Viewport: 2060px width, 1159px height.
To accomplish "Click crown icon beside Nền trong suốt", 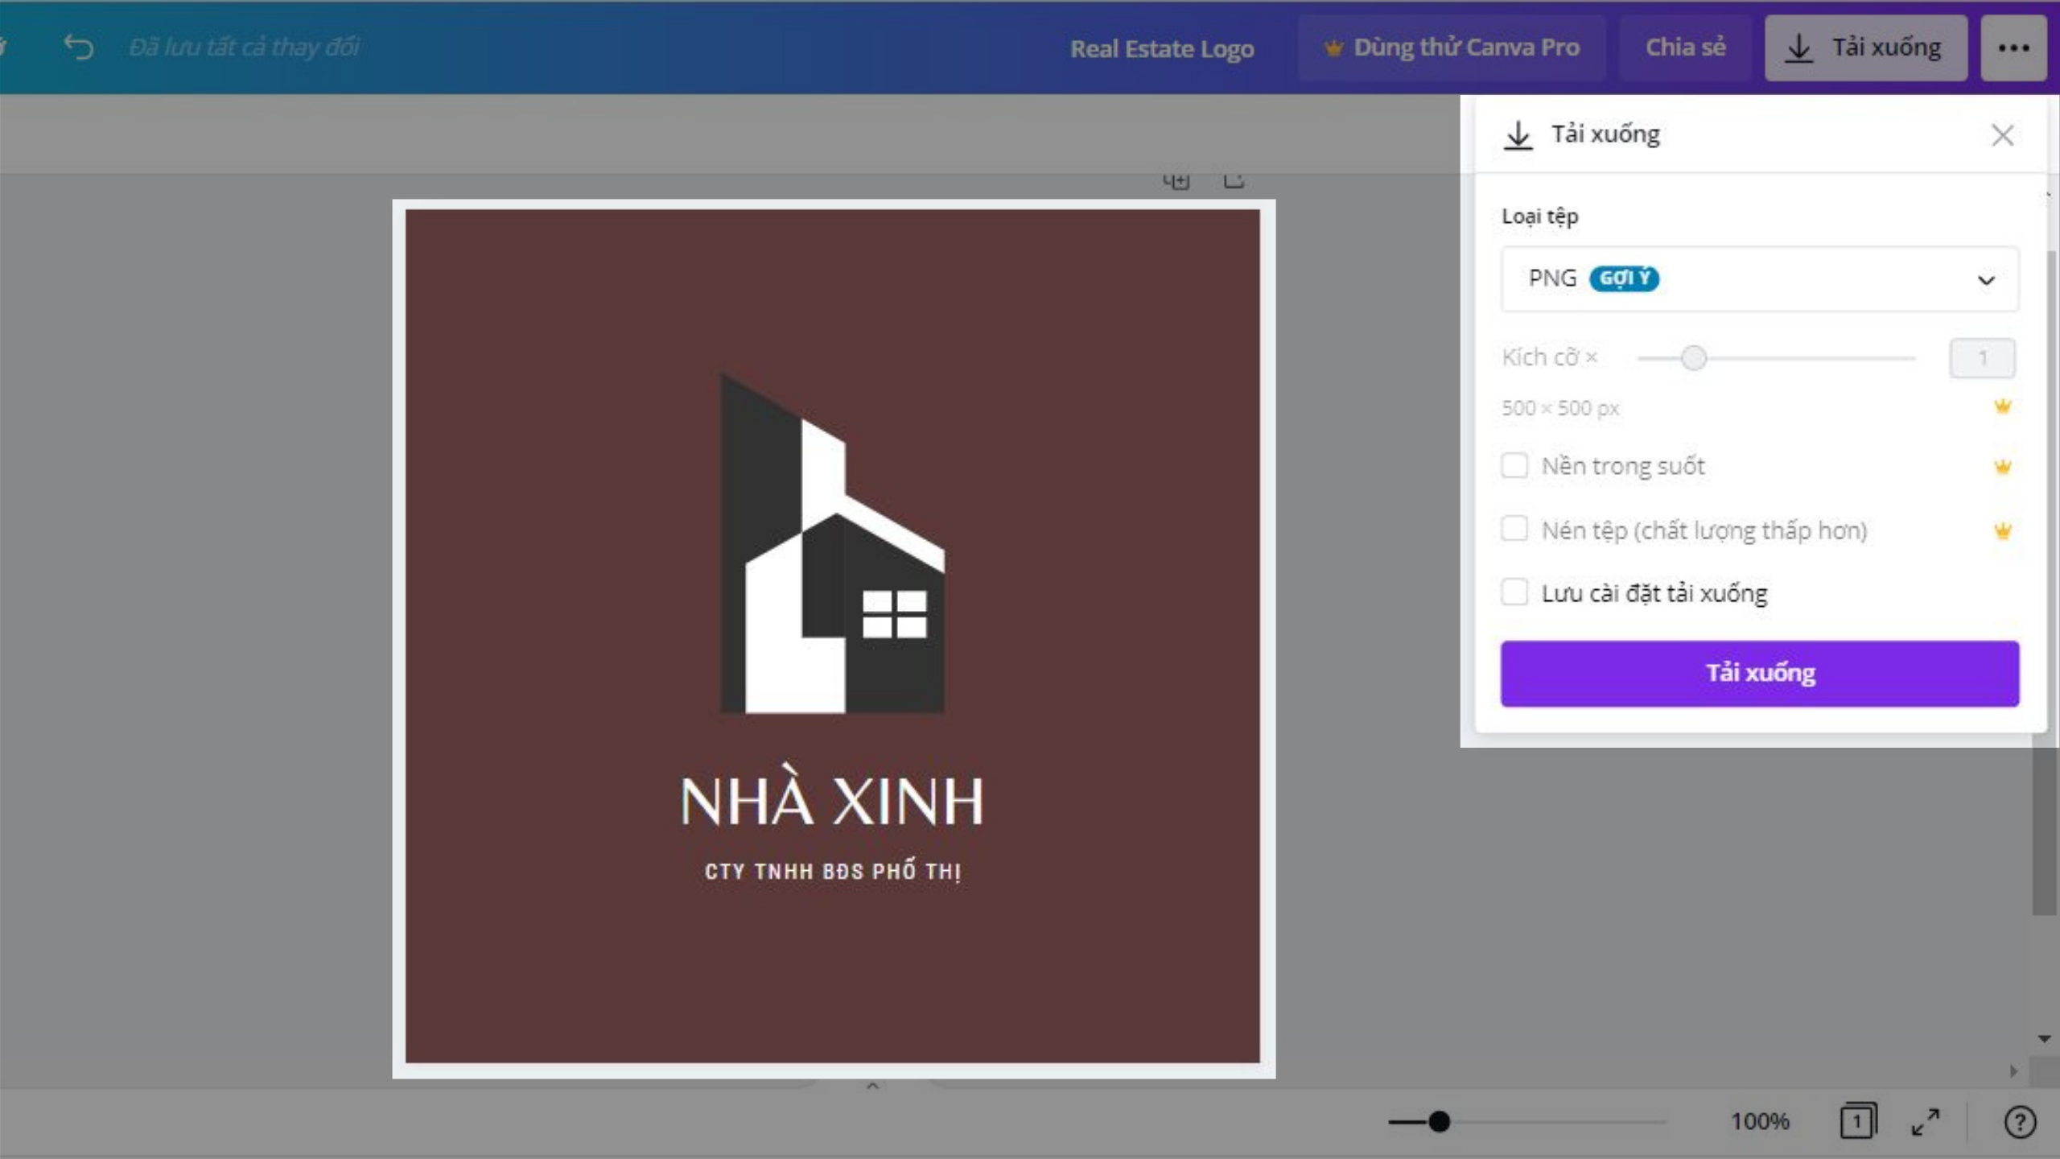I will [2002, 466].
